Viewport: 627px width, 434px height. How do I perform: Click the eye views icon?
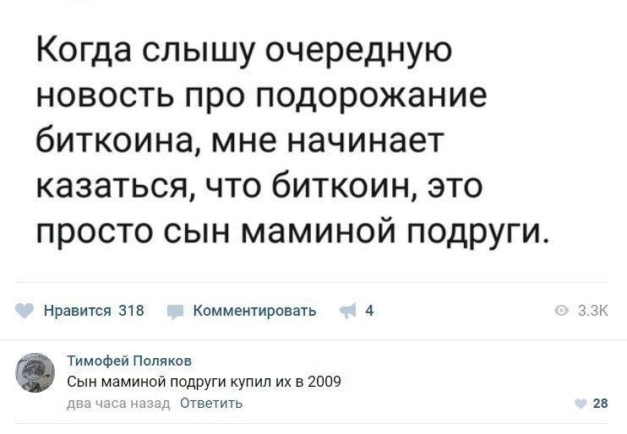pos(561,312)
